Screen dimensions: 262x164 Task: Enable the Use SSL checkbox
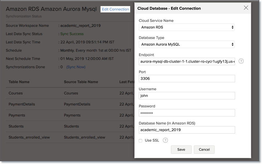(140, 141)
